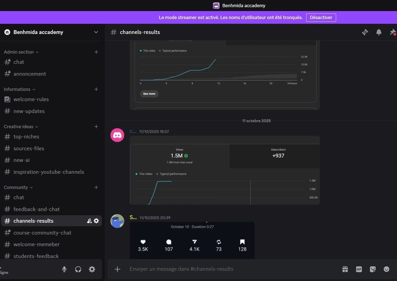The width and height of the screenshot is (397, 281).
Task: Open the emoji picker
Action: click(x=386, y=269)
